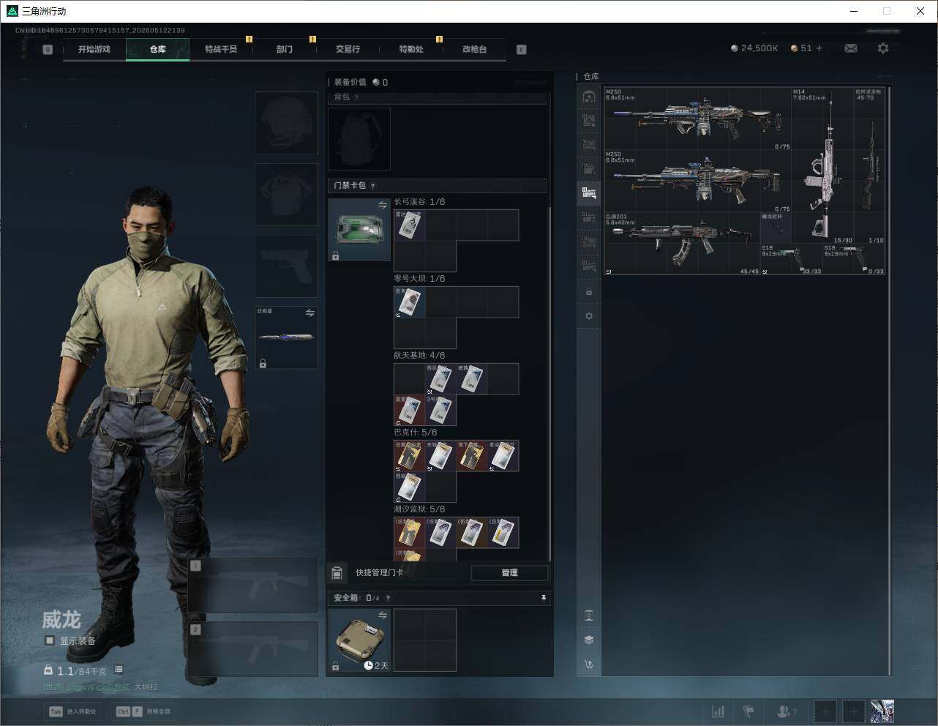The image size is (938, 726).
Task: Open the 交易行 tab
Action: pos(348,49)
